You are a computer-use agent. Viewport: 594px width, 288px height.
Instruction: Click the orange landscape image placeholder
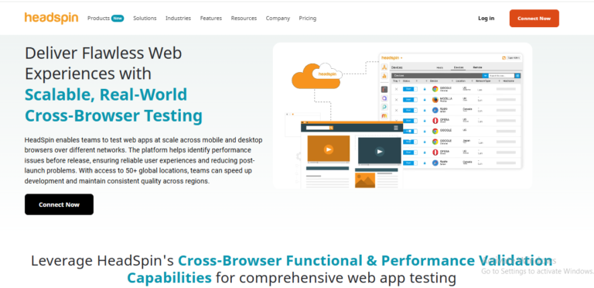(365, 180)
